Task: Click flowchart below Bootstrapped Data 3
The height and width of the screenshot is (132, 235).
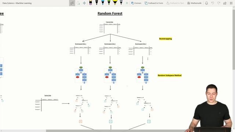Action: point(142,75)
